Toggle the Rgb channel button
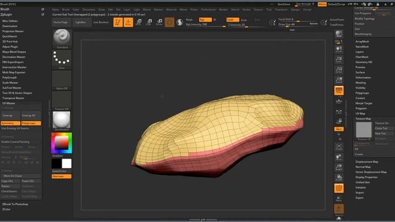Image resolution: width=395 pixels, height=222 pixels. point(206,20)
